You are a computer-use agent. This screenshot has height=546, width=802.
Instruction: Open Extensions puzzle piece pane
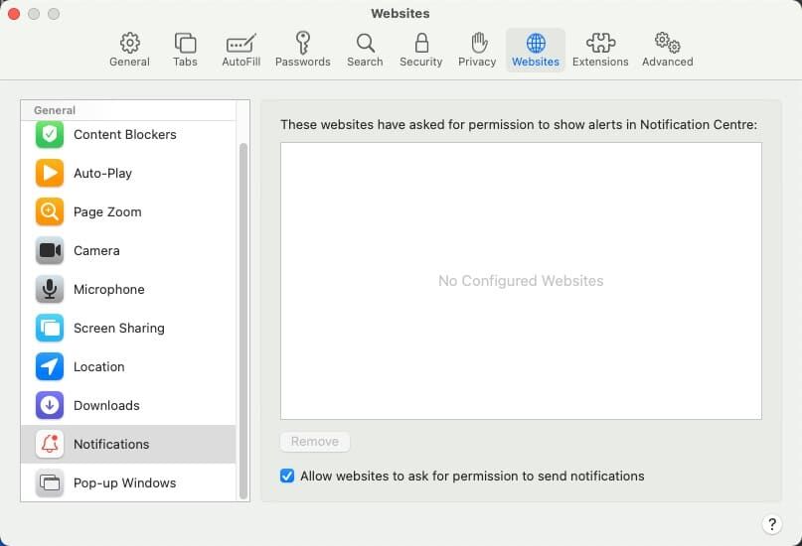[600, 50]
